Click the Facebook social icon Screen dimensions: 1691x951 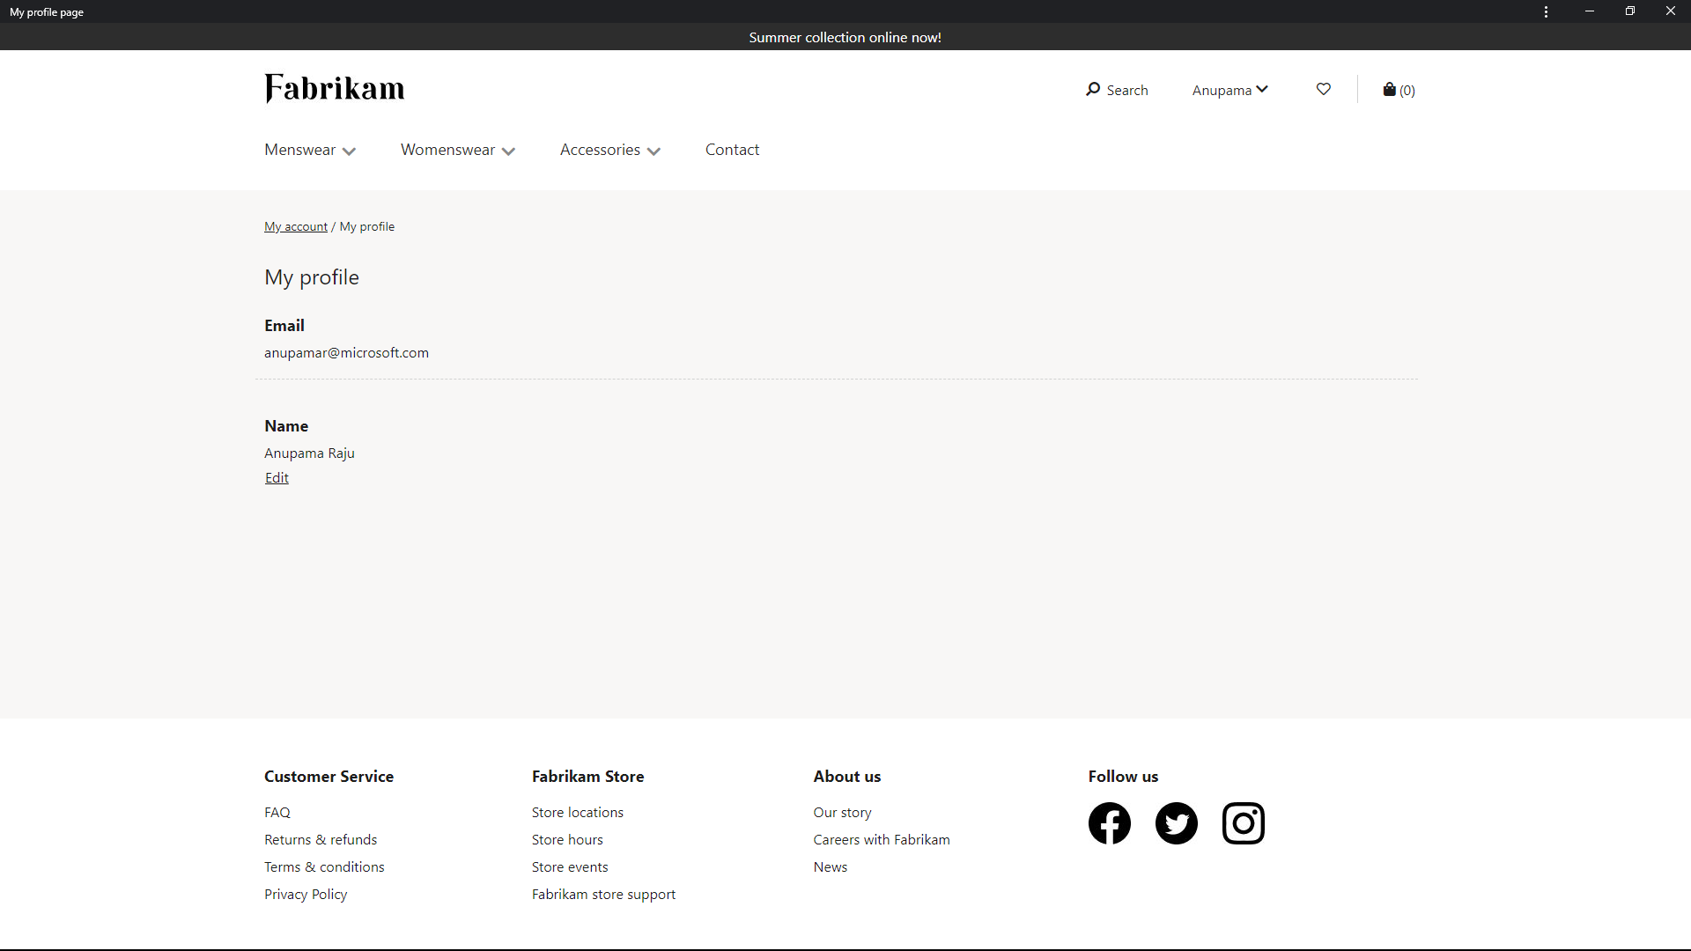(x=1109, y=822)
